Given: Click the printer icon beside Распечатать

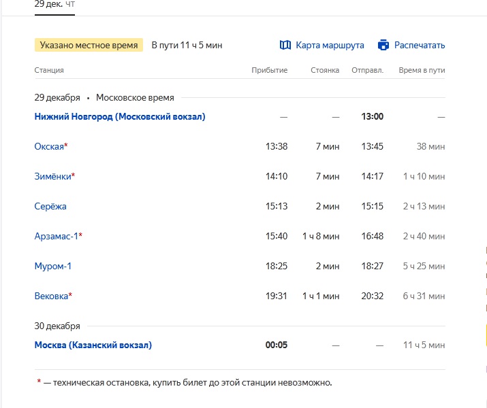Looking at the screenshot, I should pos(383,46).
